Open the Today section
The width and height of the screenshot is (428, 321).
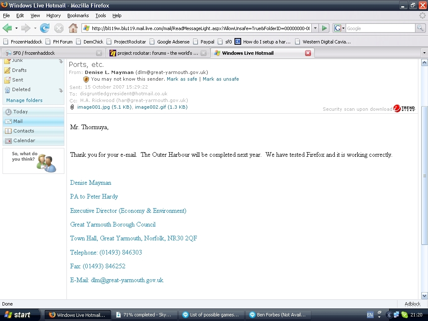tap(33, 112)
